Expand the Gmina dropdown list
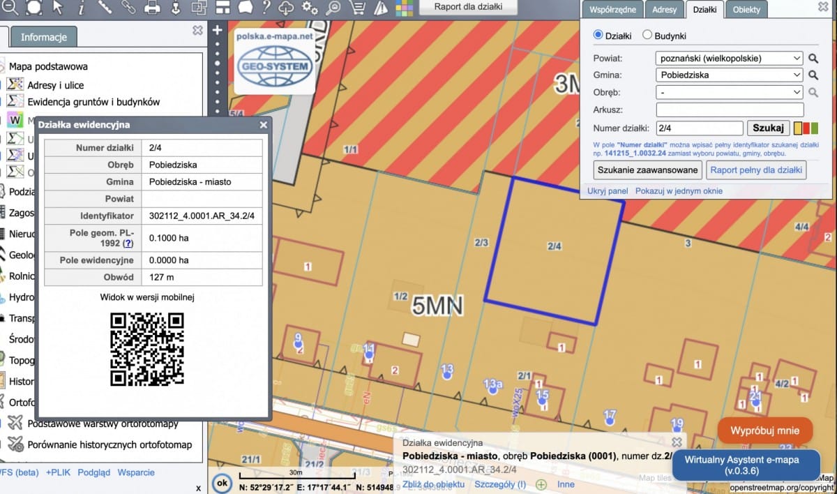837x494 pixels. coord(730,75)
